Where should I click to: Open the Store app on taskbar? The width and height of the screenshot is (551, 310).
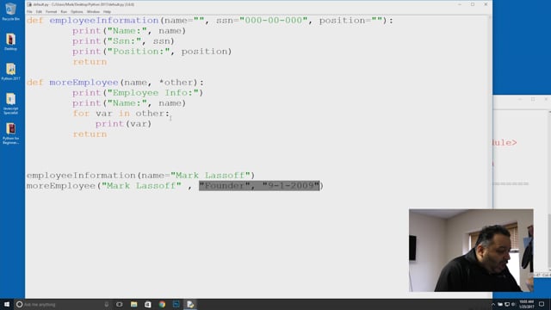pyautogui.click(x=148, y=304)
